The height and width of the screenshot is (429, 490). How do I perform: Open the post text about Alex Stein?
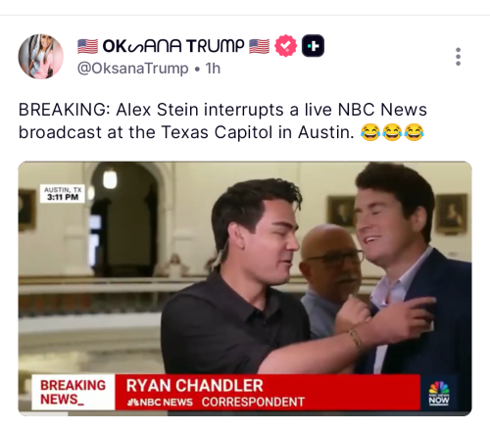tap(222, 120)
